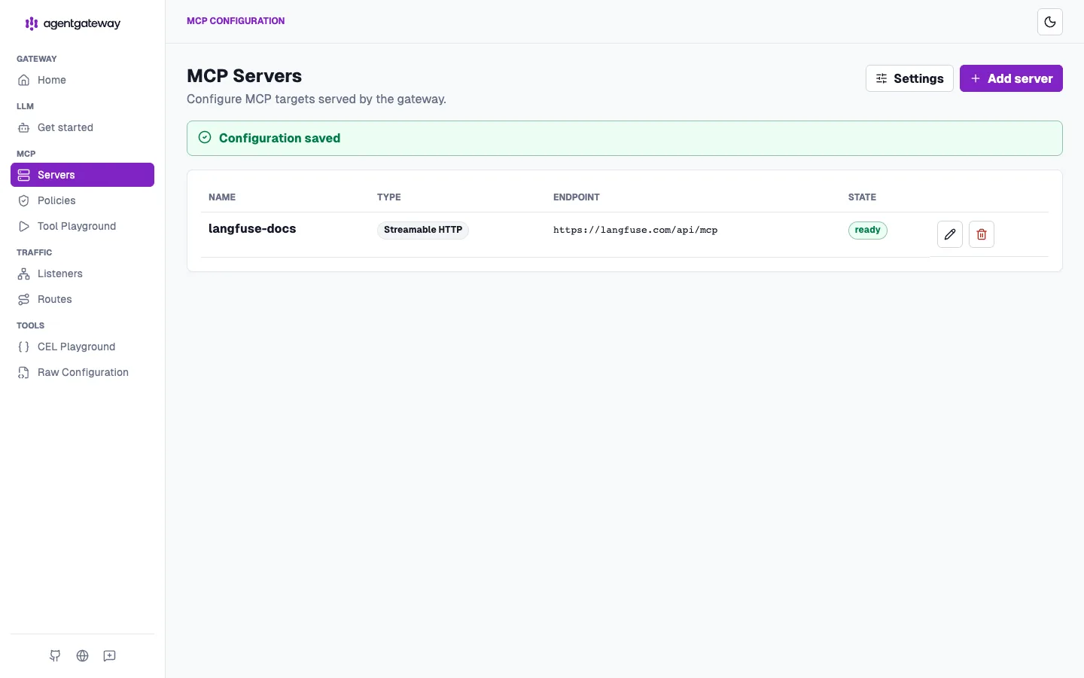This screenshot has width=1084, height=678.
Task: Select Servers in the MCP section
Action: point(82,175)
